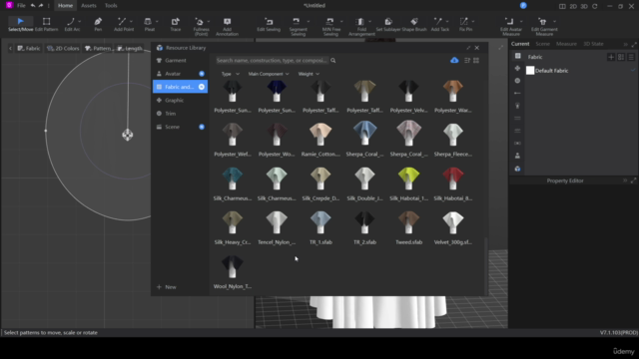Click the Default Fabric white color swatch
The height and width of the screenshot is (359, 639).
pos(530,71)
